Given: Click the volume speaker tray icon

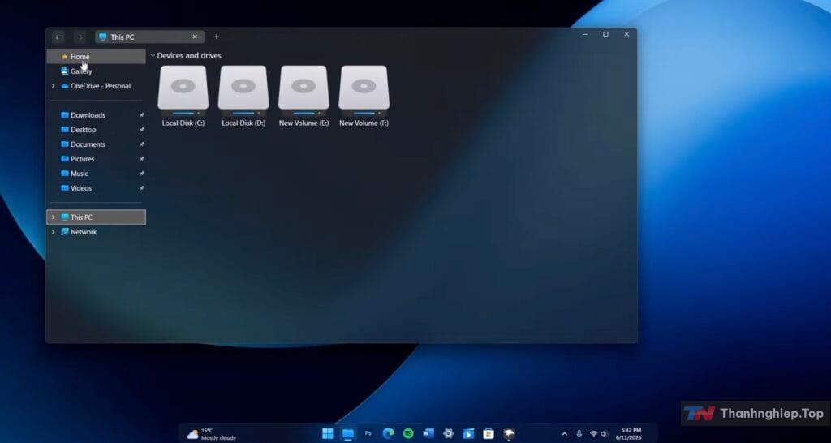Looking at the screenshot, I should tap(604, 434).
